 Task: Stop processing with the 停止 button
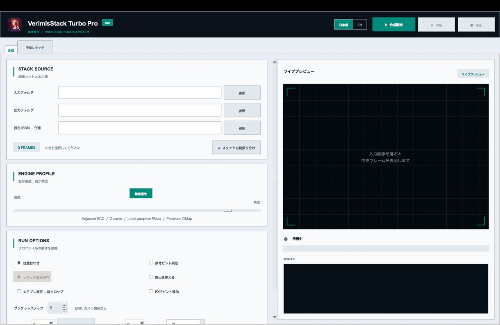[x=476, y=25]
